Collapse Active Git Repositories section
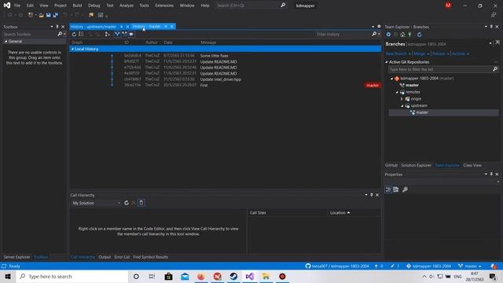This screenshot has height=283, width=503. (x=387, y=62)
